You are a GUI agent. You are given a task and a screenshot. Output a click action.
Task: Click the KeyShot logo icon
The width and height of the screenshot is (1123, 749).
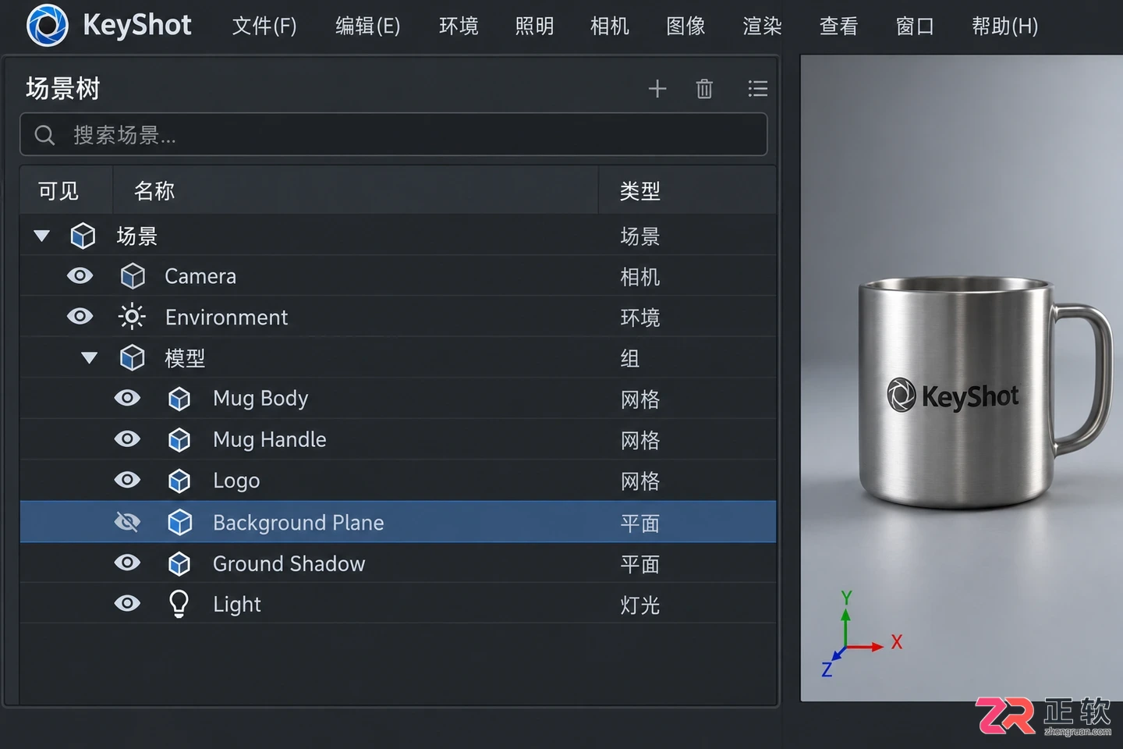[47, 26]
